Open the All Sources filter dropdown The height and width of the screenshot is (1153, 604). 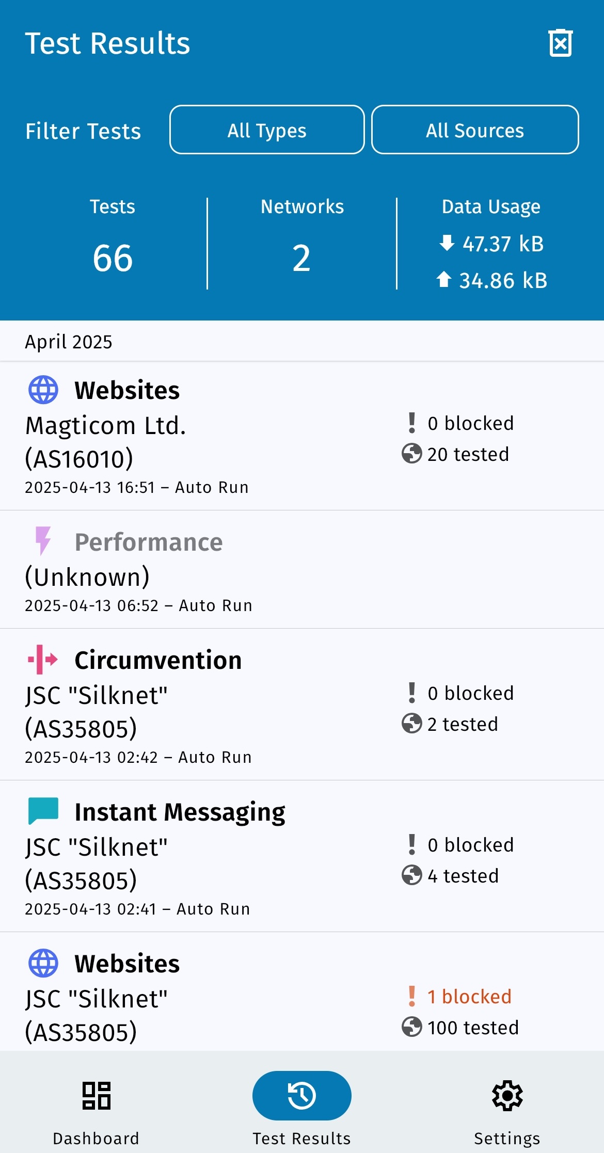click(x=475, y=130)
